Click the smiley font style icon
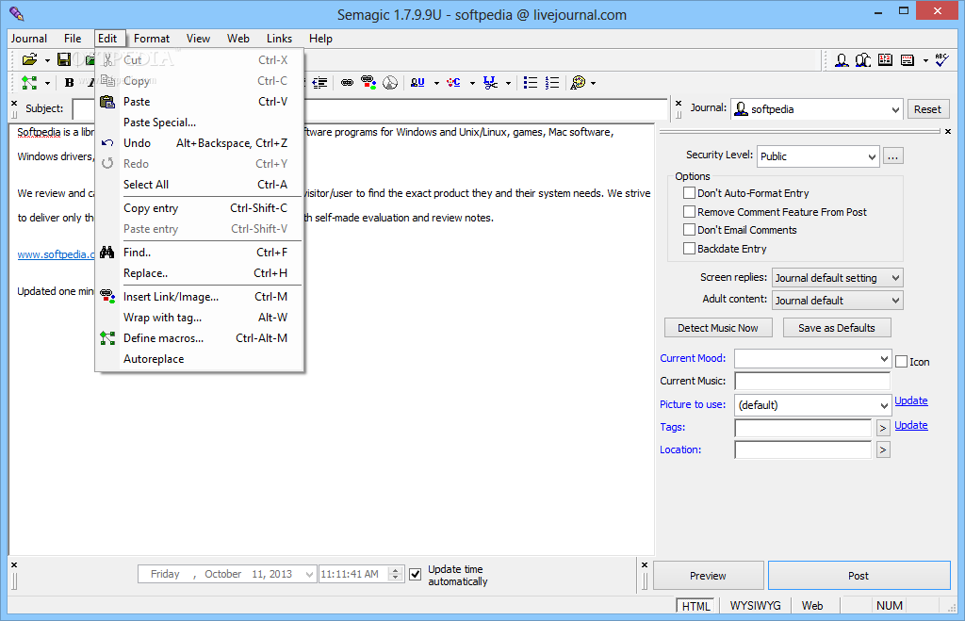The image size is (965, 621). 578,83
